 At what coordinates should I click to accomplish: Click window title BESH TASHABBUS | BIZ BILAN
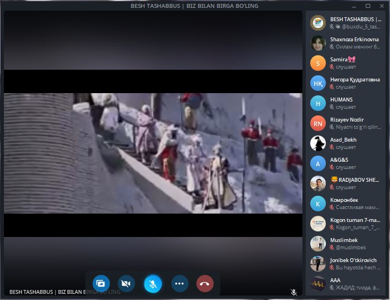(x=195, y=6)
